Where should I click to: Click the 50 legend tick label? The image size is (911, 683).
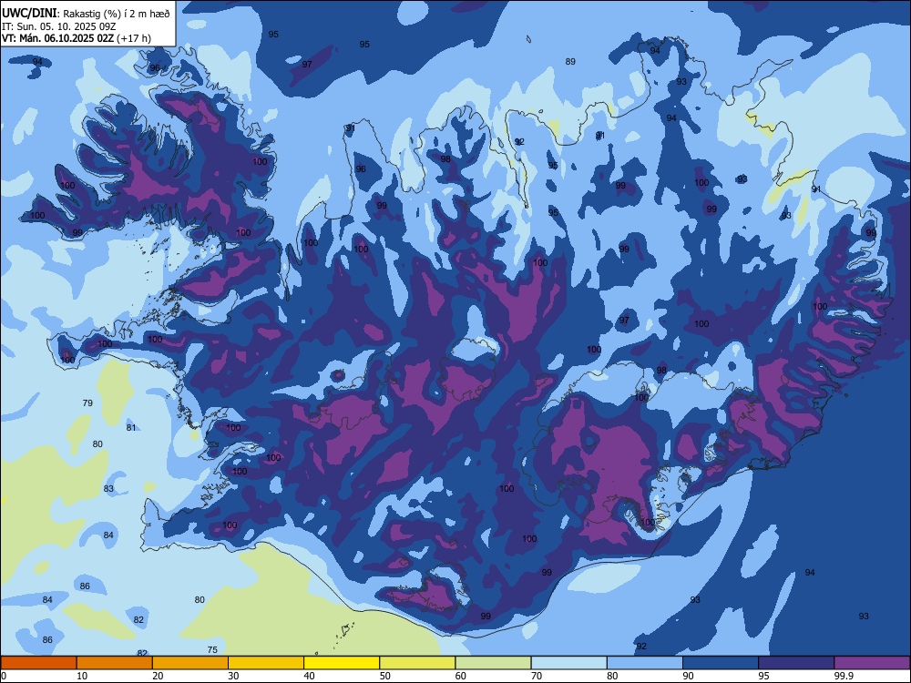tap(385, 676)
